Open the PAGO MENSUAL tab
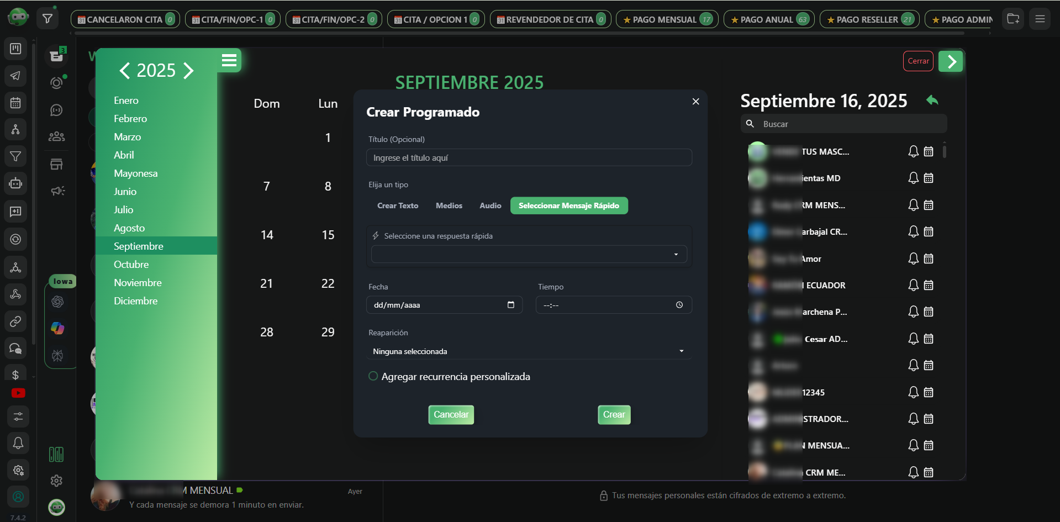The height and width of the screenshot is (522, 1060). (x=666, y=19)
